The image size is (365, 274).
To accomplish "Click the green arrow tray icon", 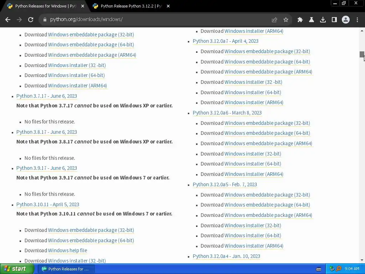I will point(332,269).
